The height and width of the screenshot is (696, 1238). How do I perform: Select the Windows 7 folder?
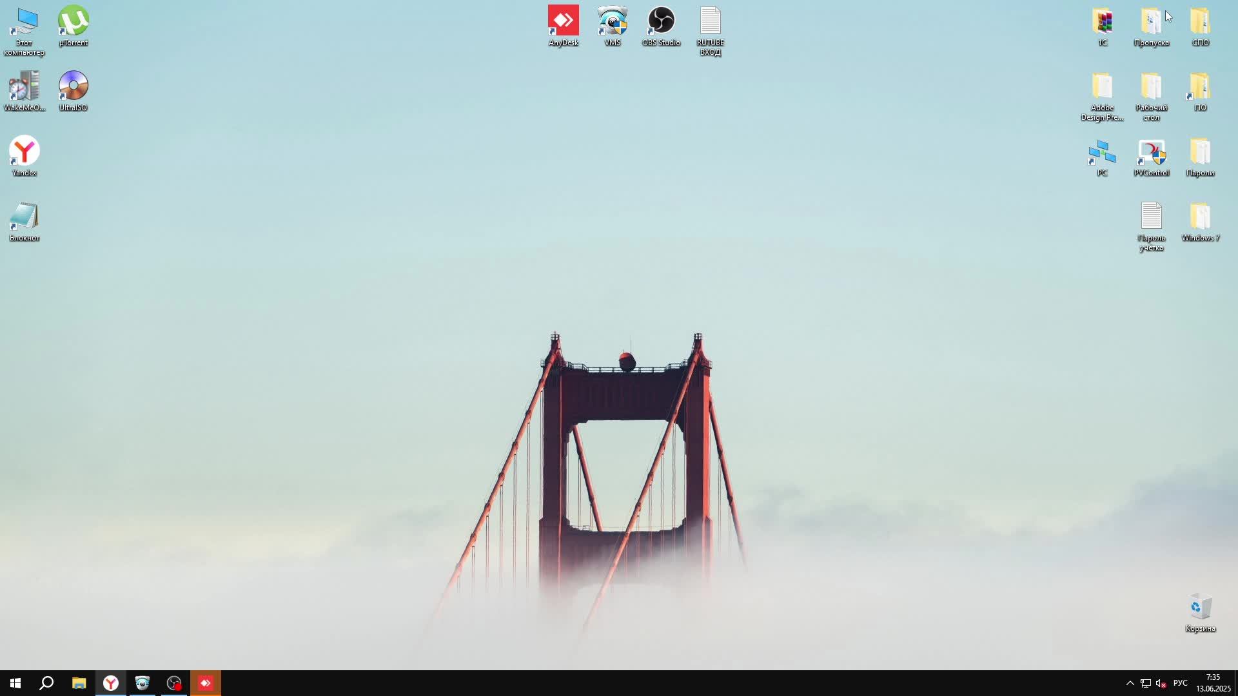coord(1201,222)
